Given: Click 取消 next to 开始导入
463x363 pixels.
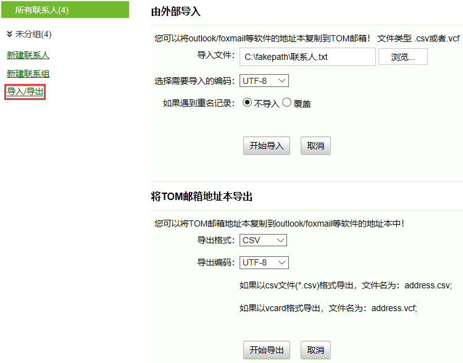Looking at the screenshot, I should (315, 146).
